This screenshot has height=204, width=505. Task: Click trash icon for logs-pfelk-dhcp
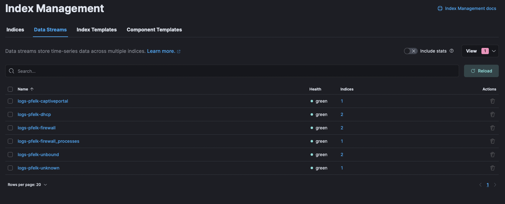coord(492,114)
